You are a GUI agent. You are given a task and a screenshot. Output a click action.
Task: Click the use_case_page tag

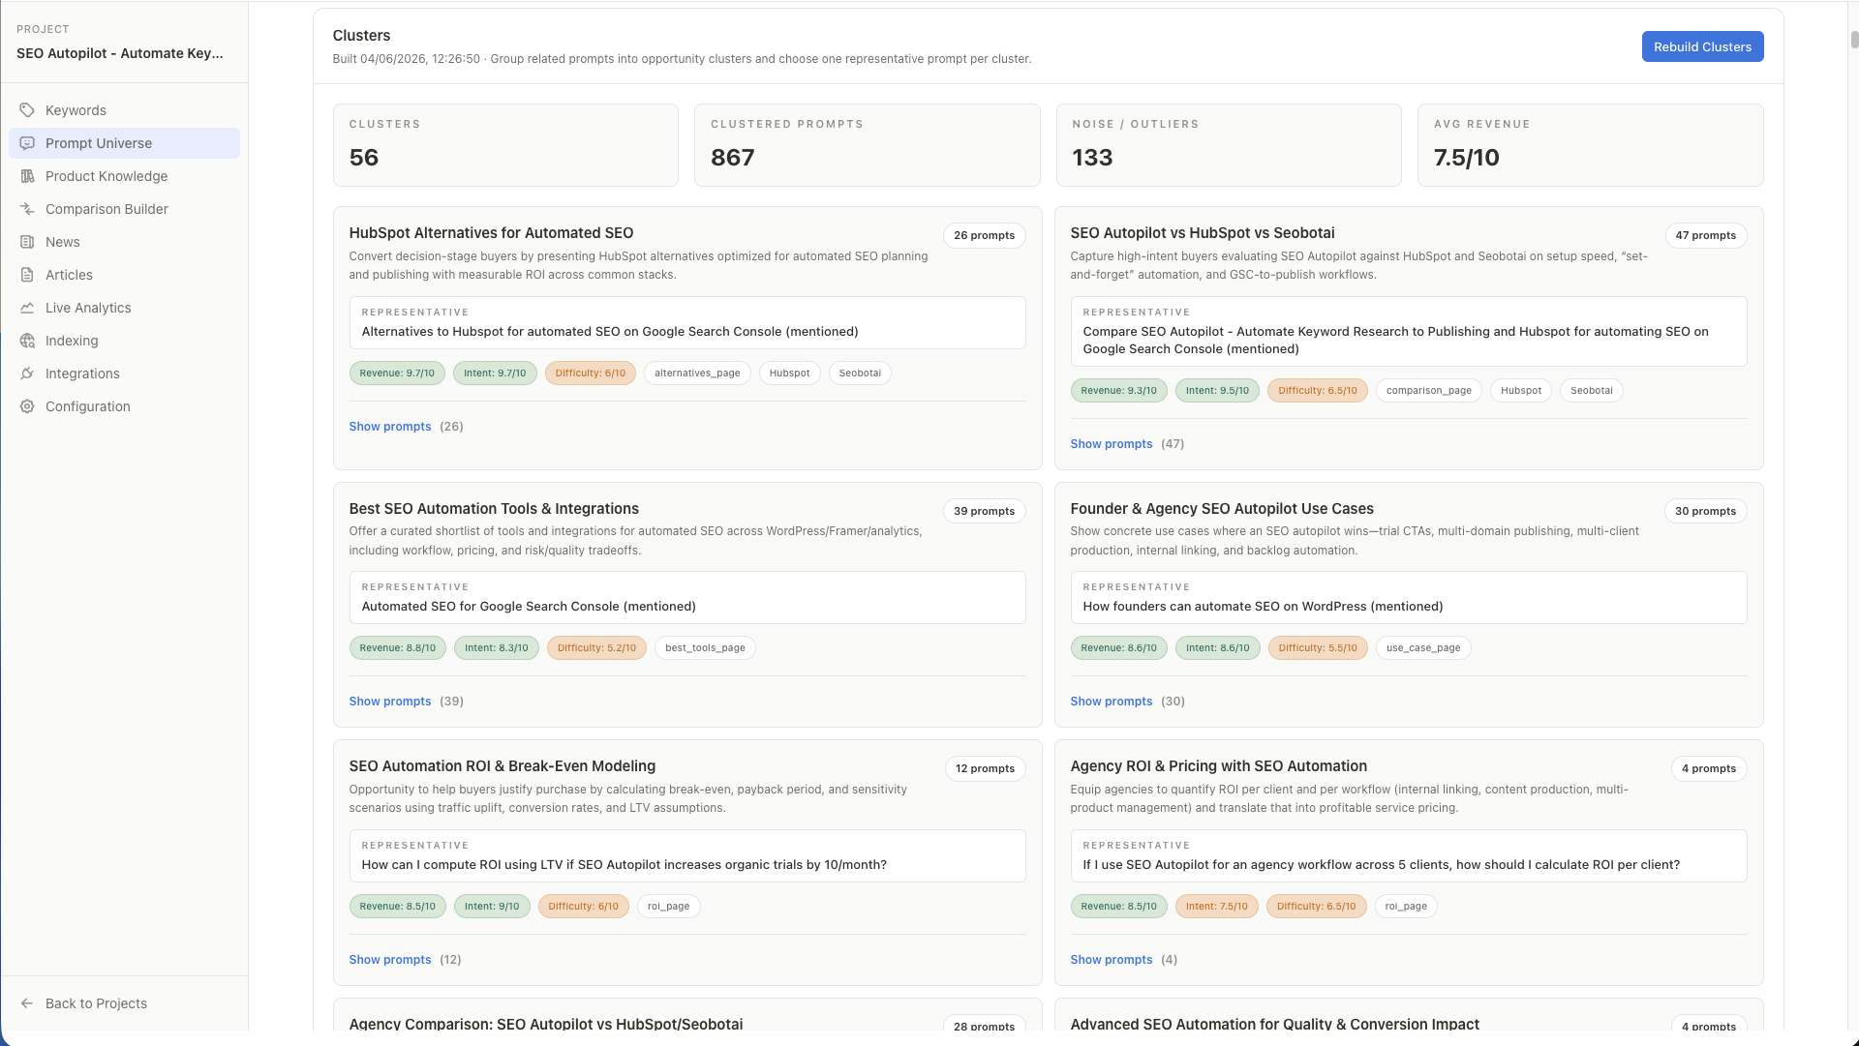tap(1423, 648)
